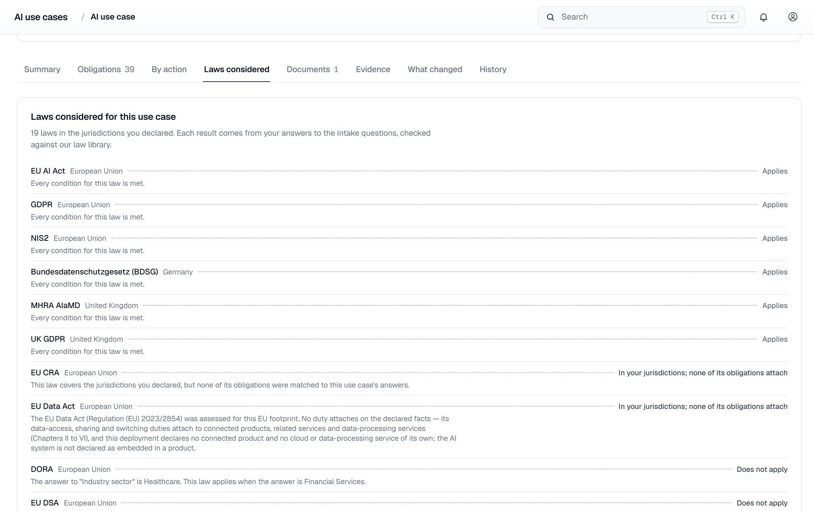The width and height of the screenshot is (814, 511).
Task: Click EU CRA's none-attach status text
Action: pyautogui.click(x=703, y=372)
